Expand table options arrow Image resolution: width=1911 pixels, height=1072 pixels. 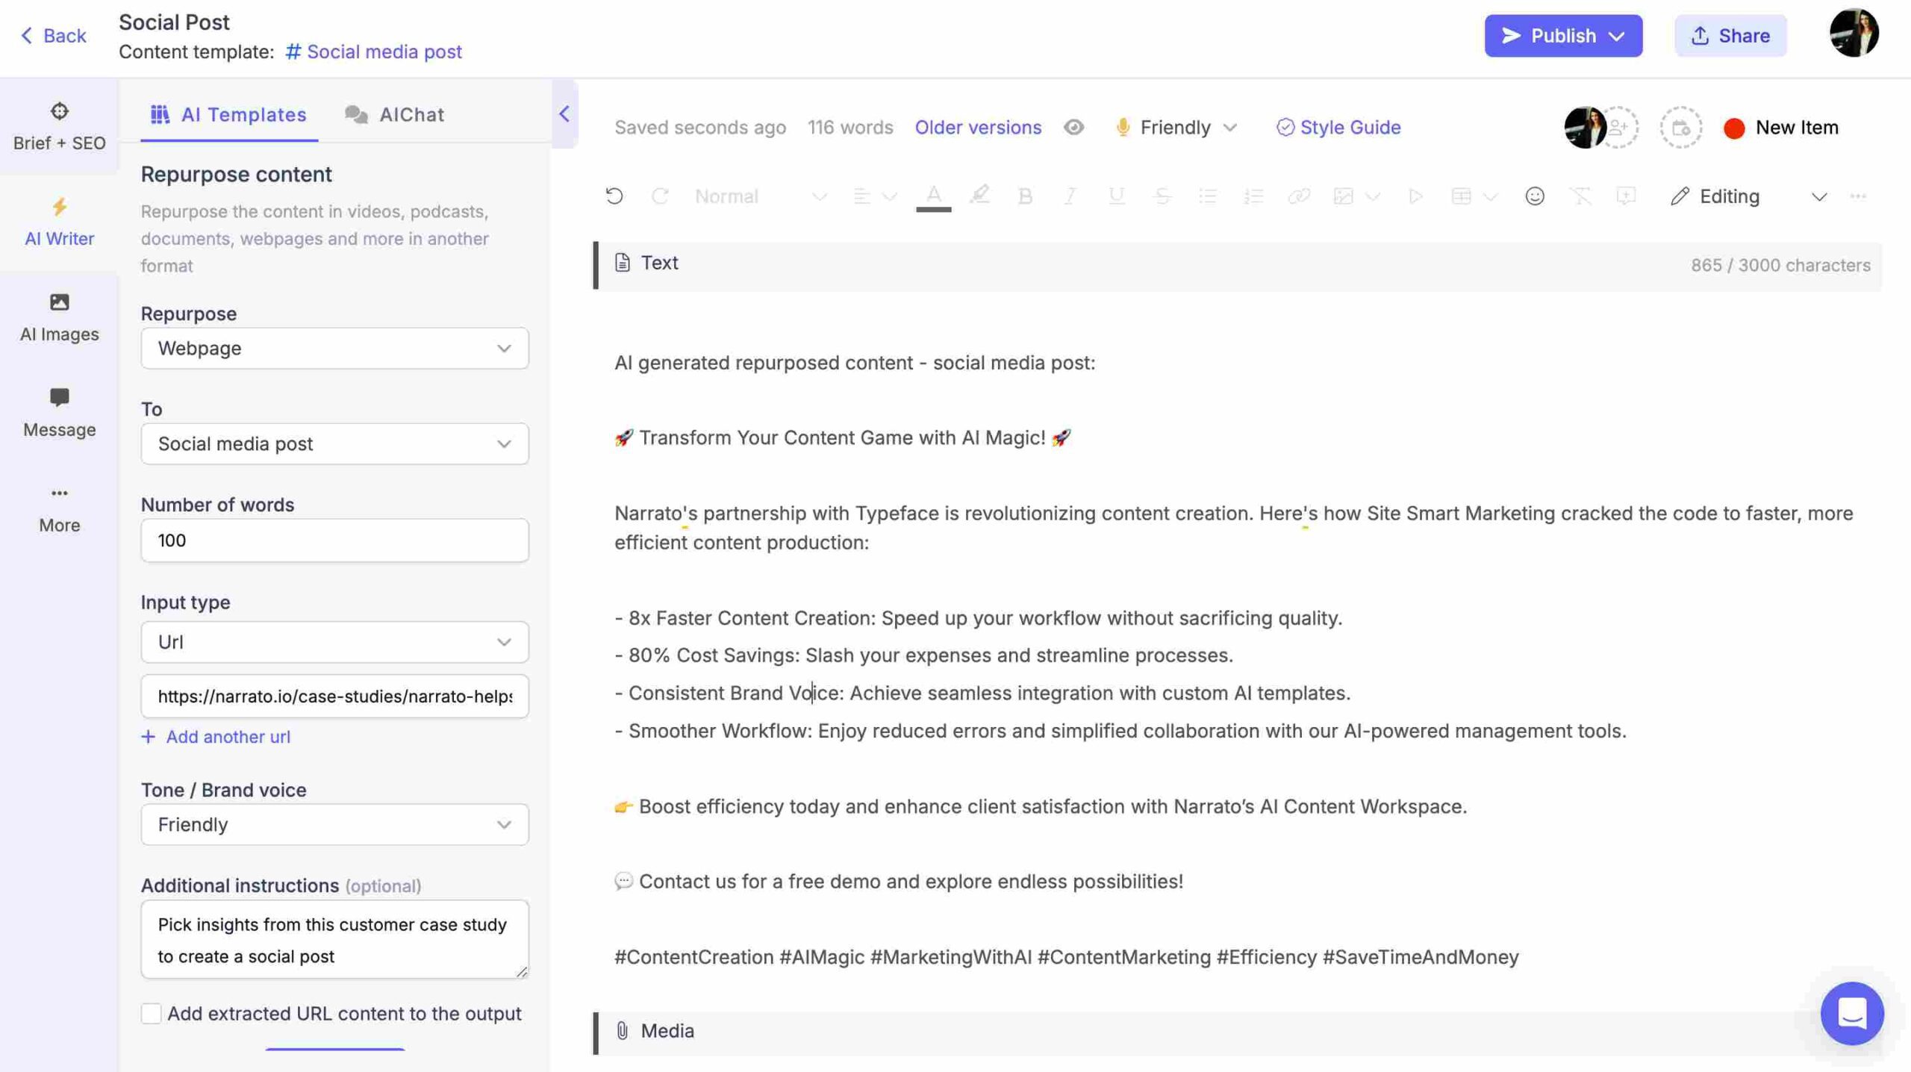(x=1490, y=196)
